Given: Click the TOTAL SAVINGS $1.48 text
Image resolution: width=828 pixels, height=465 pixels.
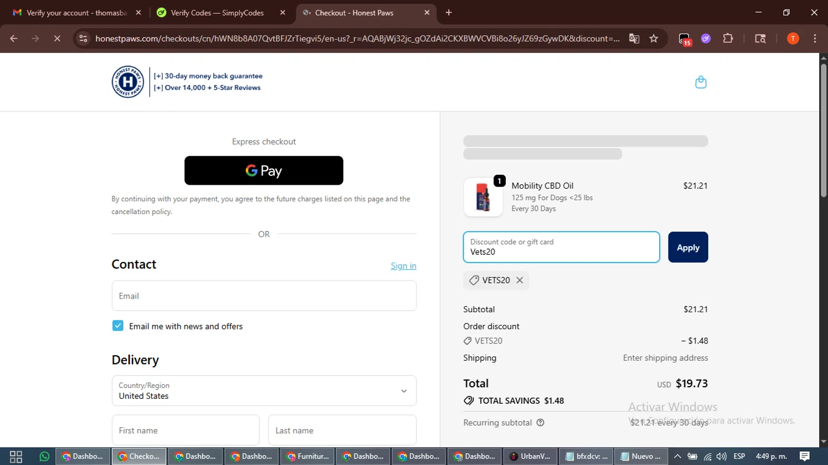Looking at the screenshot, I should pos(521,400).
